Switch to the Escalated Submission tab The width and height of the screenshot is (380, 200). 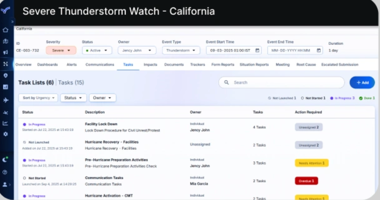pos(340,64)
